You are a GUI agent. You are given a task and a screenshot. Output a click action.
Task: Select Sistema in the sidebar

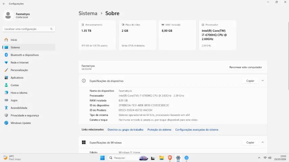(29, 47)
